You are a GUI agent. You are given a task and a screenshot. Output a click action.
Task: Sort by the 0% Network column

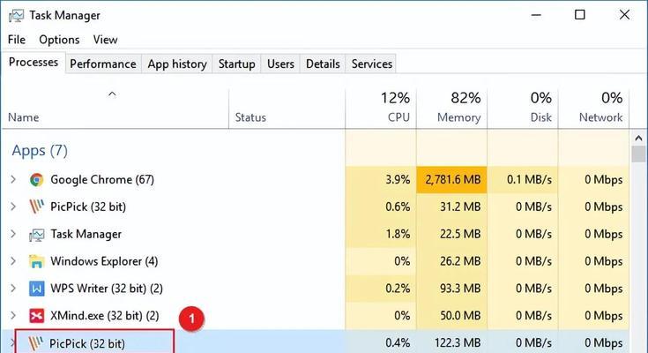point(594,109)
